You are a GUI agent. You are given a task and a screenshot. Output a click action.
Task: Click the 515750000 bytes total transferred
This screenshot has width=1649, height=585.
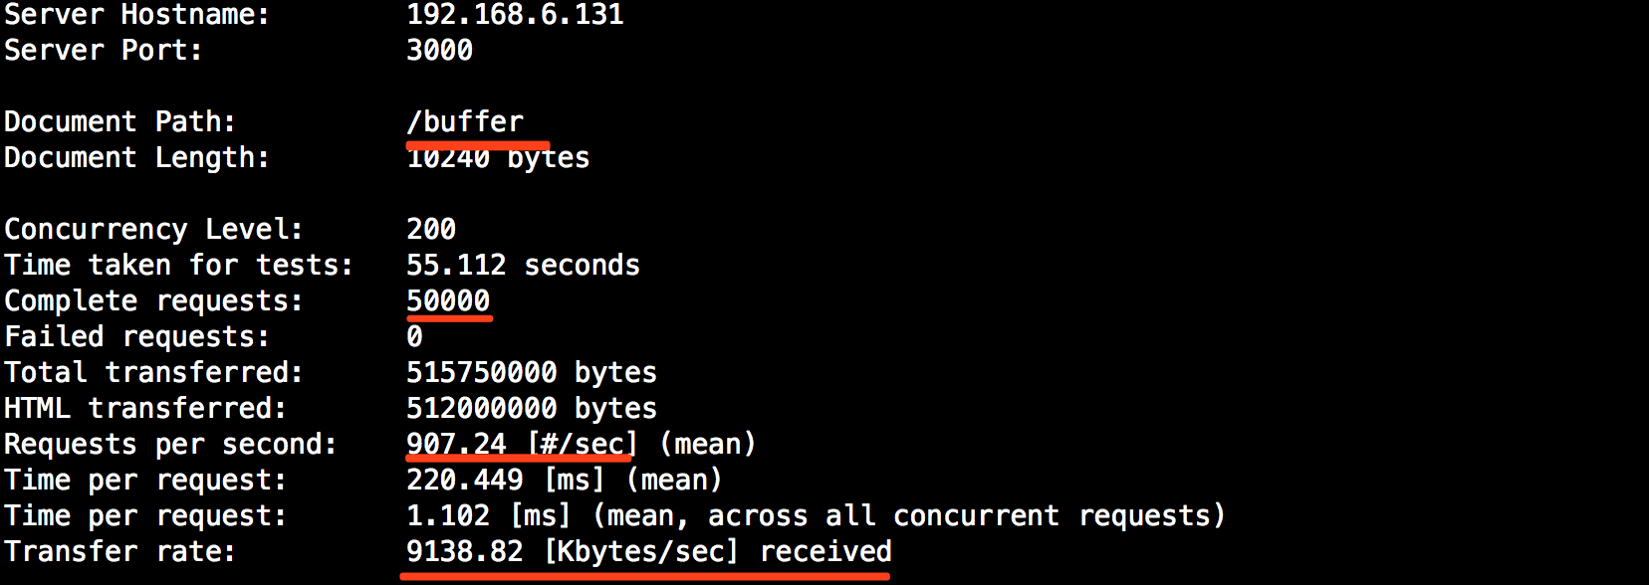tap(531, 373)
